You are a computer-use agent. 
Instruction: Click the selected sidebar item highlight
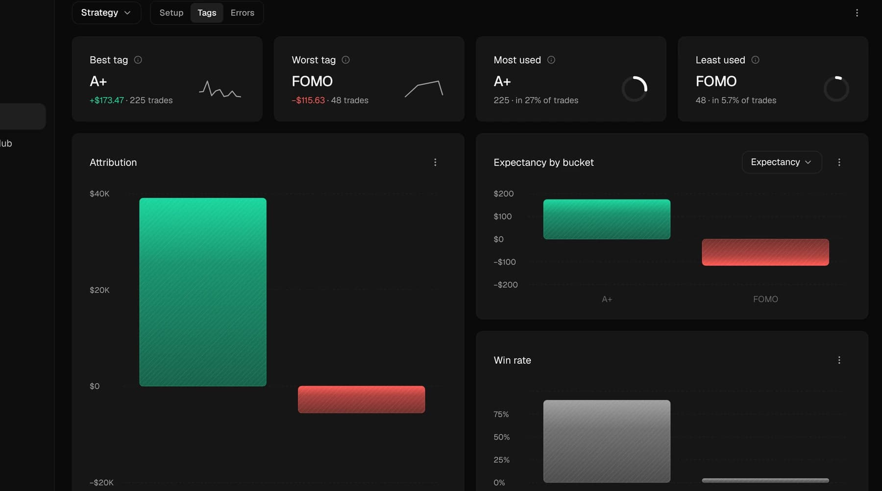(23, 116)
